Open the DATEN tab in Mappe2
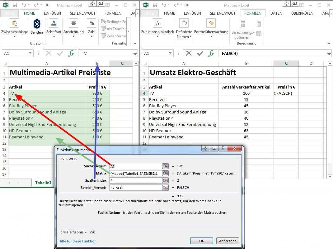Image resolution: width=333 pixels, height=249 pixels. pyautogui.click(x=276, y=13)
